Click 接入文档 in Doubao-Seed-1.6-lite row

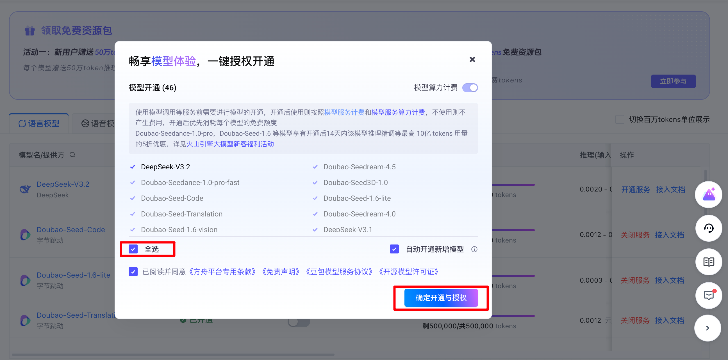click(x=669, y=280)
